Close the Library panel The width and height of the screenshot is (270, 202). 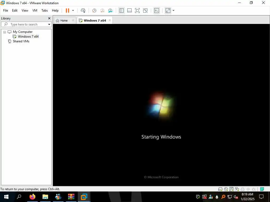pyautogui.click(x=49, y=18)
